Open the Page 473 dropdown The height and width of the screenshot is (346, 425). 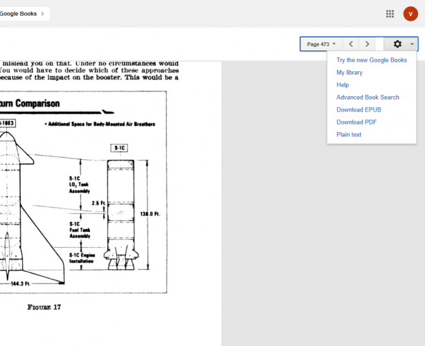(321, 44)
